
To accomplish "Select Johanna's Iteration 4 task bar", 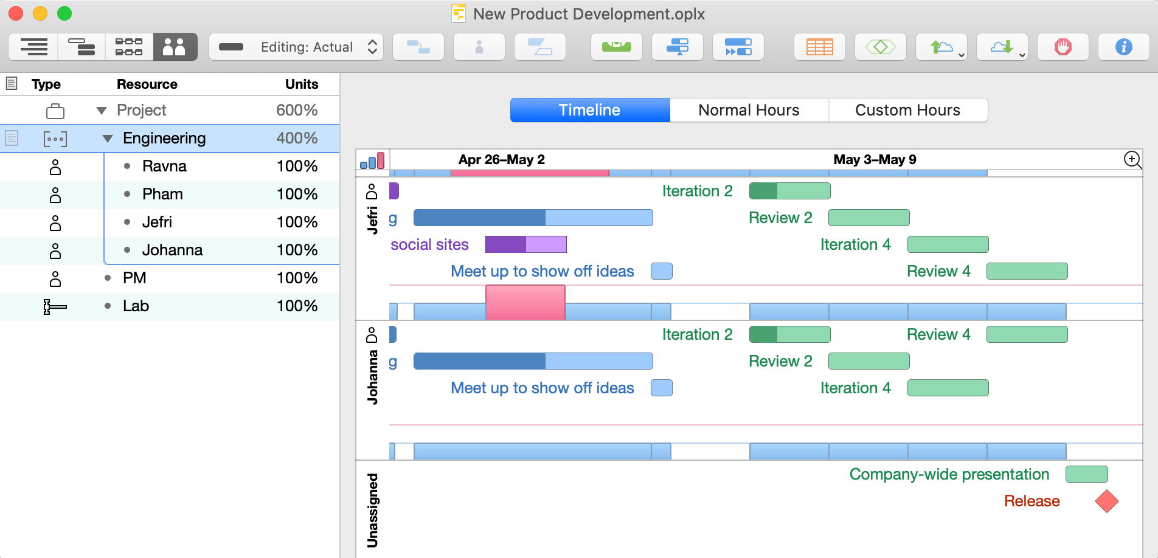I will tap(948, 388).
